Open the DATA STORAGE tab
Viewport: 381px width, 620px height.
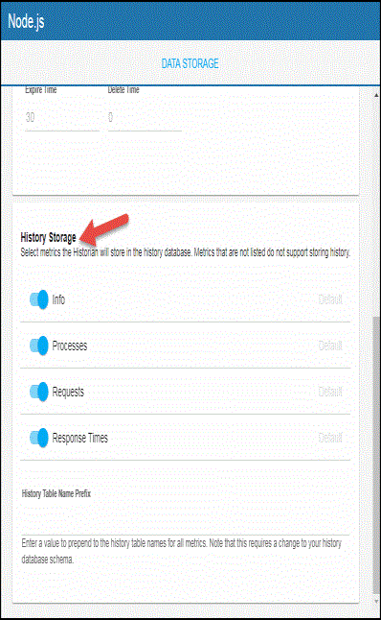pos(190,63)
